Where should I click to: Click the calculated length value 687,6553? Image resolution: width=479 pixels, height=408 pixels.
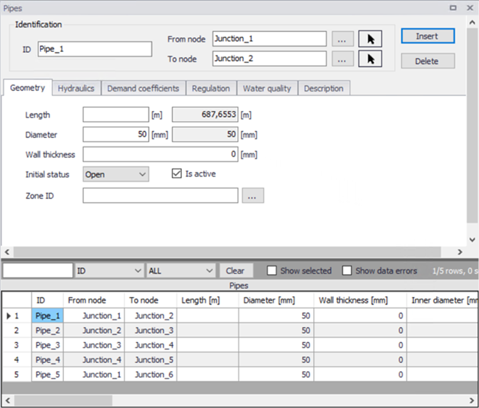click(x=205, y=114)
